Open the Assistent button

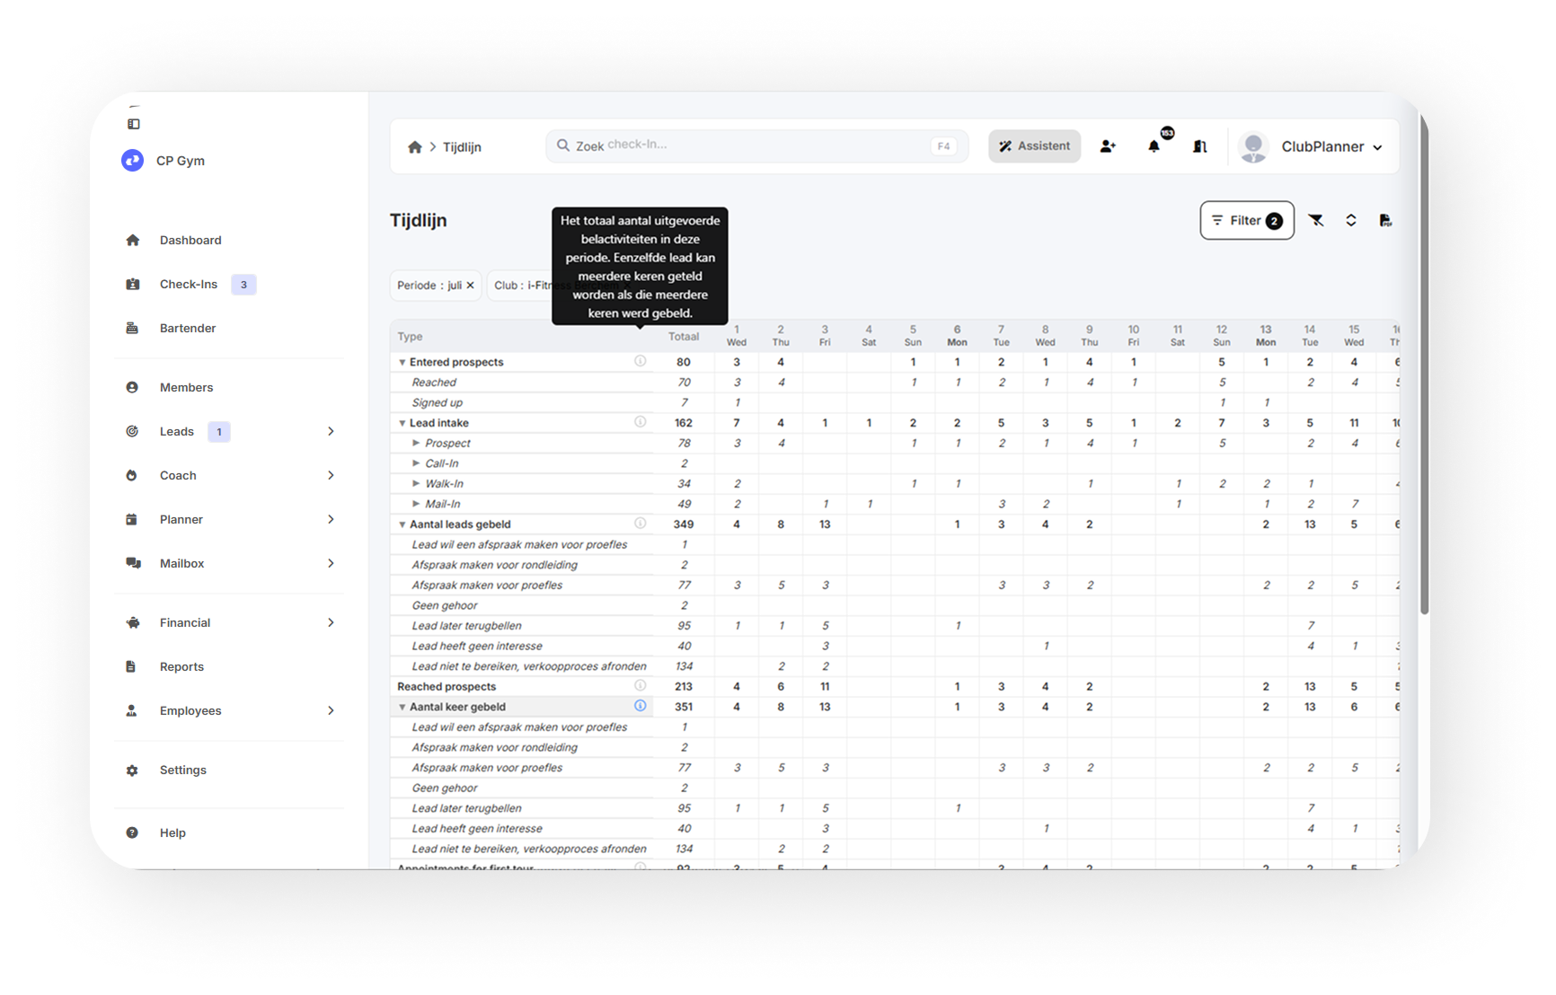pyautogui.click(x=1035, y=146)
